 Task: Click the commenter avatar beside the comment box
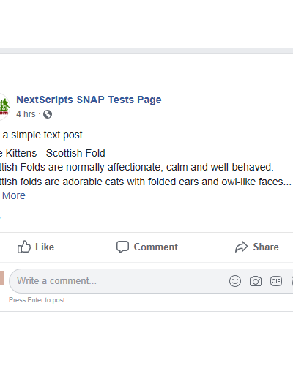pos(2,278)
